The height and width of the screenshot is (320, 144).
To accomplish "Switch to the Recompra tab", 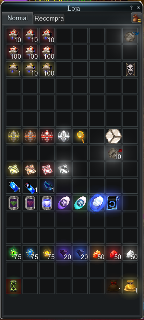I will tap(49, 19).
